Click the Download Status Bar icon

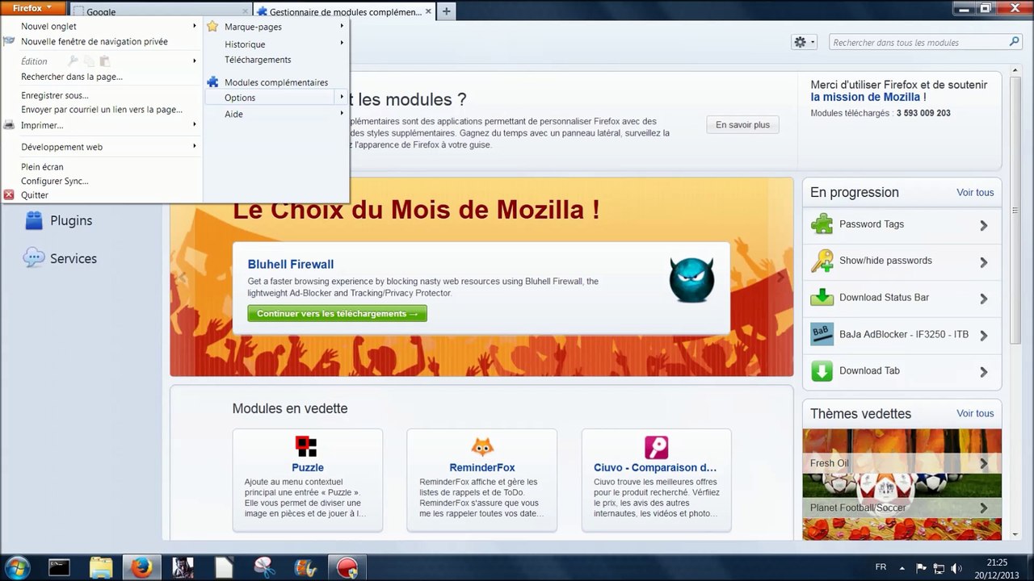(822, 298)
